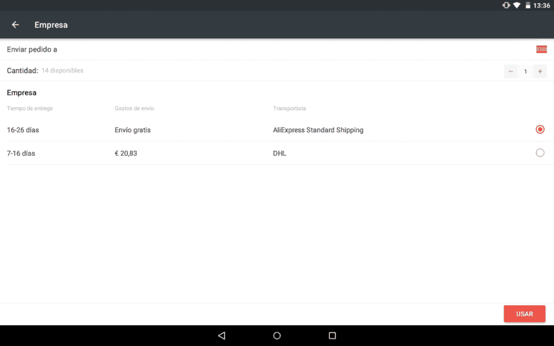Increase quantity with the plus button
The height and width of the screenshot is (346, 554).
(x=540, y=71)
